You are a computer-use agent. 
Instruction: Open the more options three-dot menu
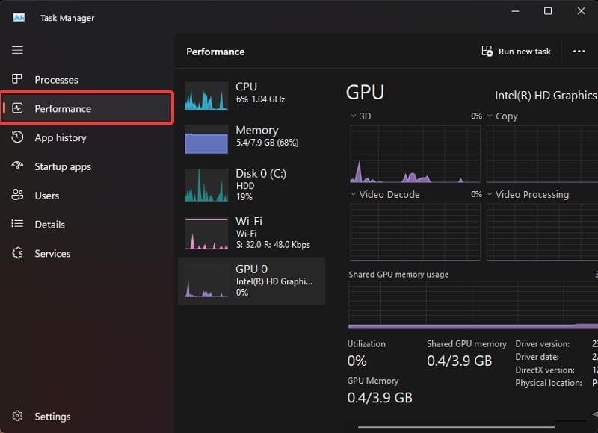point(579,51)
